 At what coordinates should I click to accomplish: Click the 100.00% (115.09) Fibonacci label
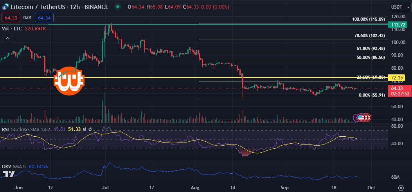coord(369,19)
